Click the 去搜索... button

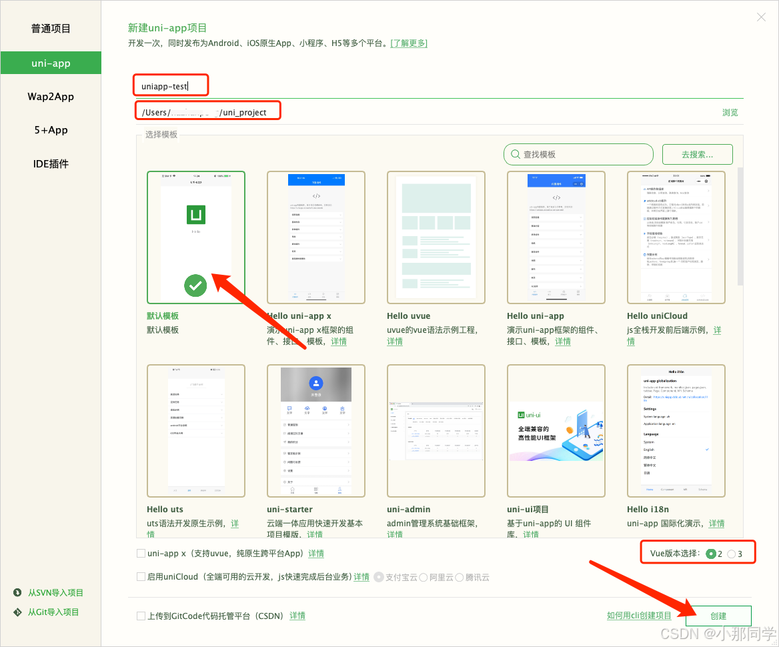coord(697,154)
